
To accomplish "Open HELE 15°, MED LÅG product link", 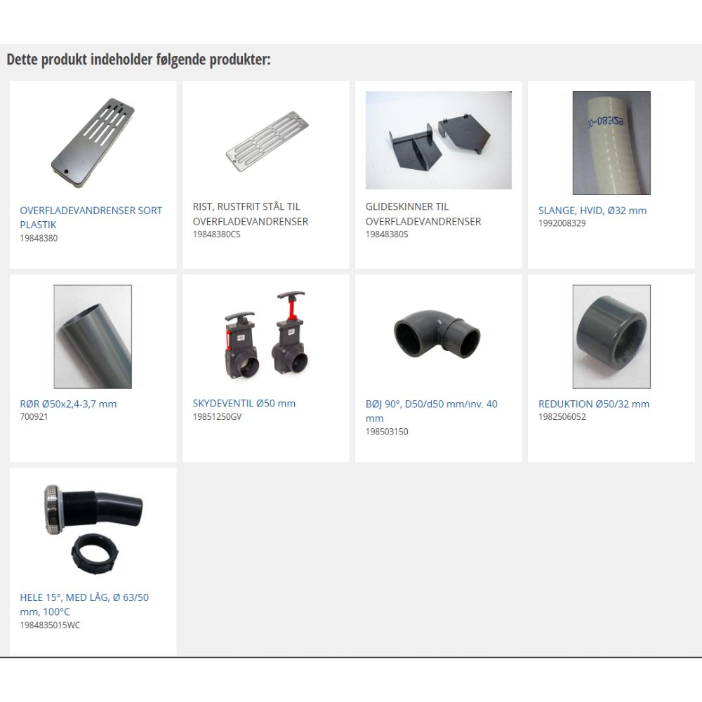I will (x=84, y=604).
